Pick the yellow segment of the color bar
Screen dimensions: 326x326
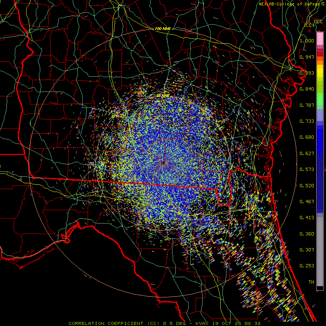320,71
